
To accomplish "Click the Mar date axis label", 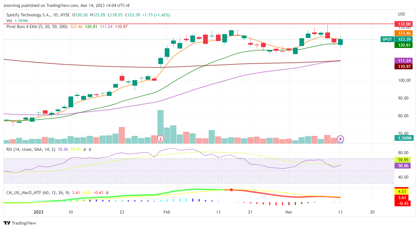I will point(289,212).
